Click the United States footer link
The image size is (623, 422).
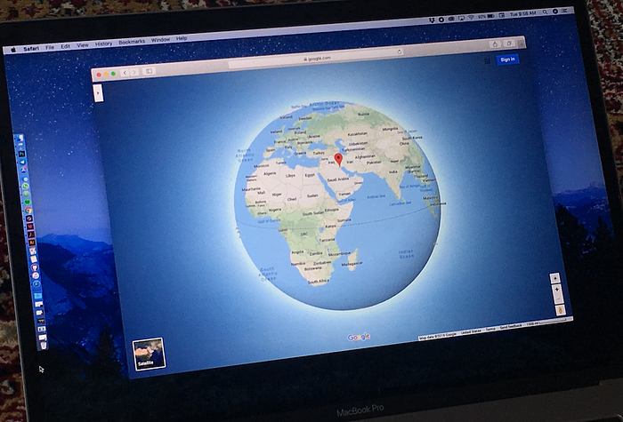tap(471, 332)
